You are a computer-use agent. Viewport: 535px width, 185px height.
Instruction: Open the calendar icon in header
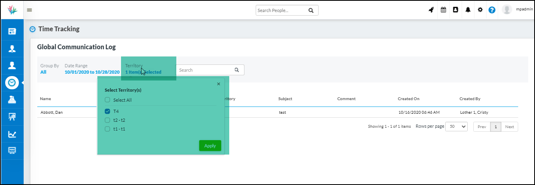[443, 10]
